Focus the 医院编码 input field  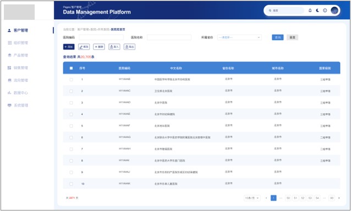click(101, 37)
